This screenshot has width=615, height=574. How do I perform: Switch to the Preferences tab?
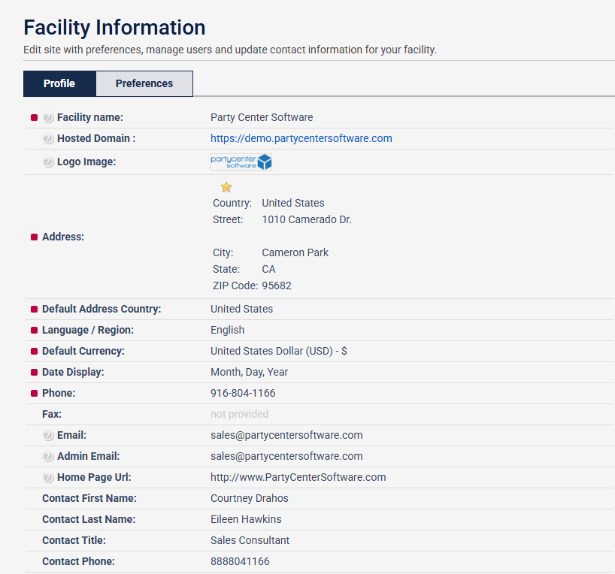click(x=144, y=83)
